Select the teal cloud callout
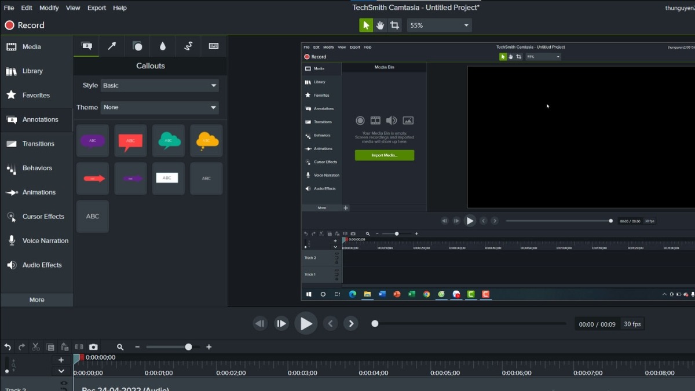 [x=169, y=141]
